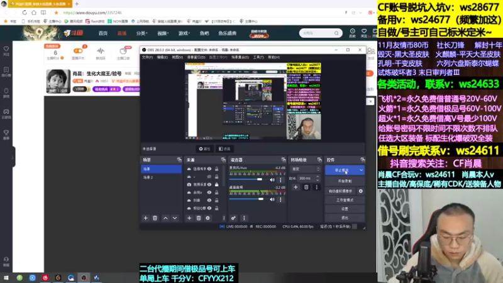The height and width of the screenshot is (283, 503).
Task: Open source properties gear in Sources panel
Action: click(x=208, y=218)
